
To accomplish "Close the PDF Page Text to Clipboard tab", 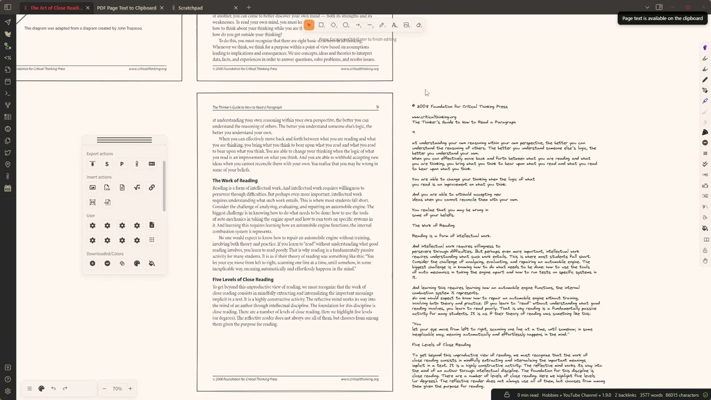I will (x=162, y=8).
